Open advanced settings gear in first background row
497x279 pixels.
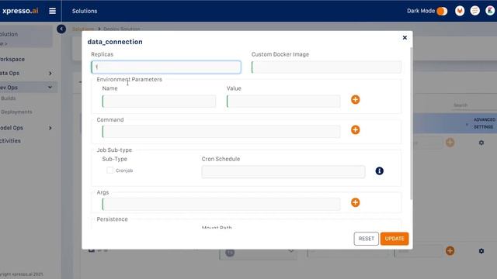point(481,143)
